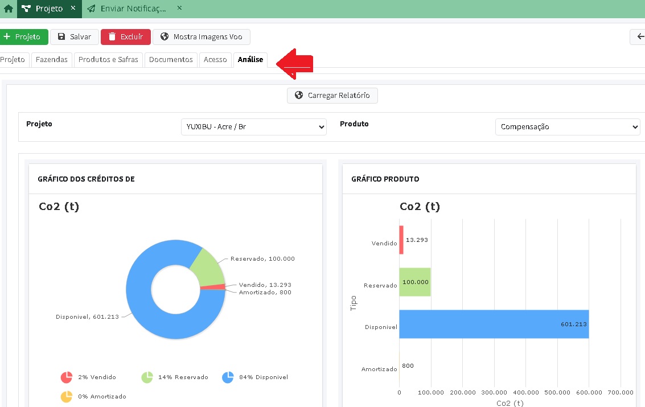Click Mostra Imagens Voo button
Image resolution: width=645 pixels, height=407 pixels.
point(202,37)
